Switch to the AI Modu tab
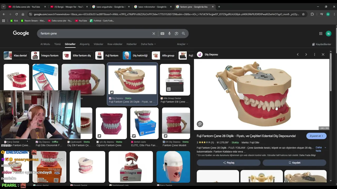This screenshot has height=189, width=337. [x=45, y=44]
